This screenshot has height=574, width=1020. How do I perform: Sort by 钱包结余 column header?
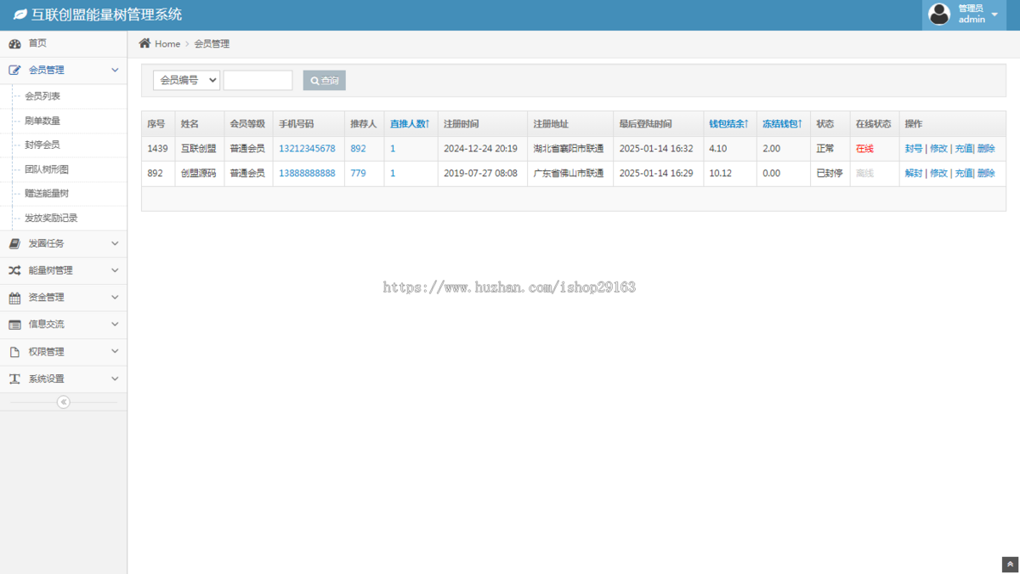(x=729, y=124)
